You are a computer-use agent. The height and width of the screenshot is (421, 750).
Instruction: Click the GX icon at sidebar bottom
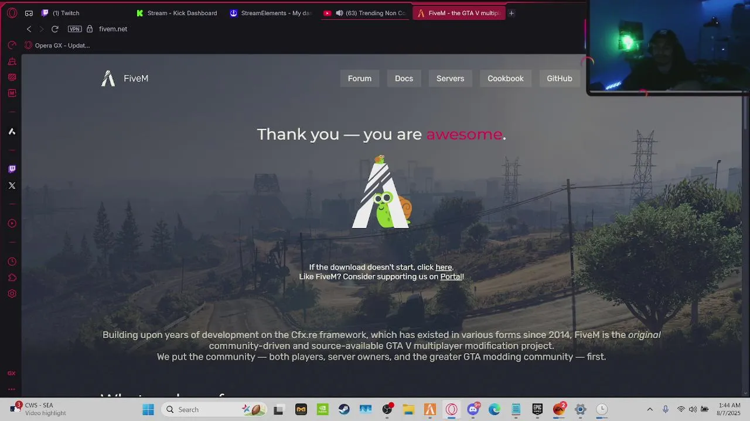click(12, 373)
